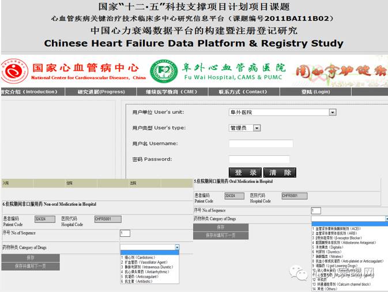
Task: Choose β-receptor Blocker from the oral drug list
Action: click(x=349, y=238)
